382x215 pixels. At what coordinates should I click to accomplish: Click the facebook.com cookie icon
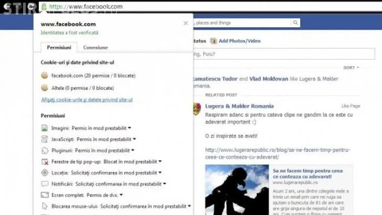pyautogui.click(x=45, y=76)
